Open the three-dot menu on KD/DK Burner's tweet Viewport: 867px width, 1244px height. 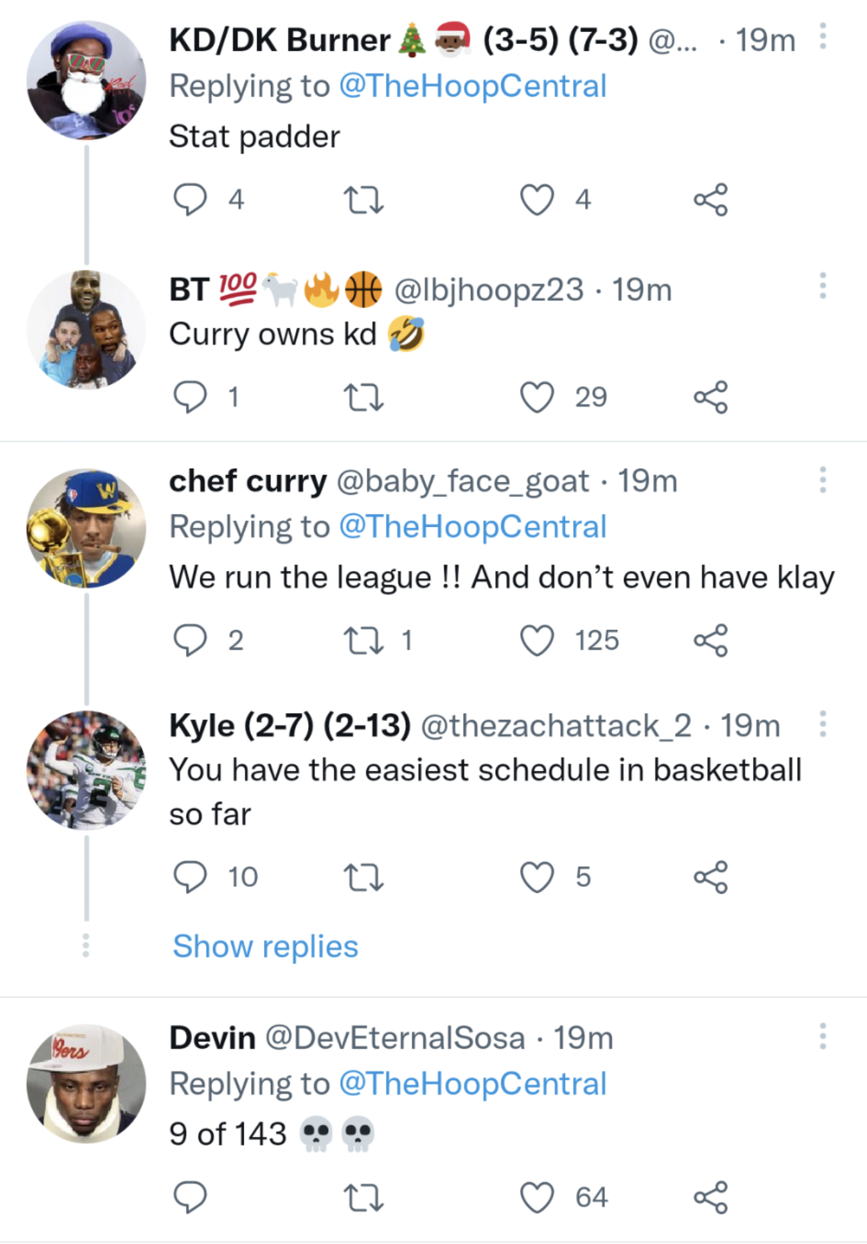coord(823,36)
